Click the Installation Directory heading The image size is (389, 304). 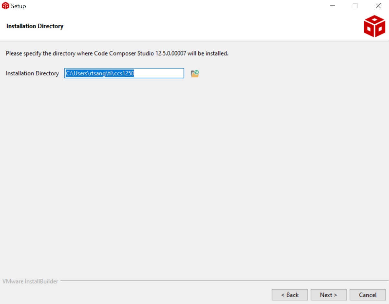coord(34,26)
